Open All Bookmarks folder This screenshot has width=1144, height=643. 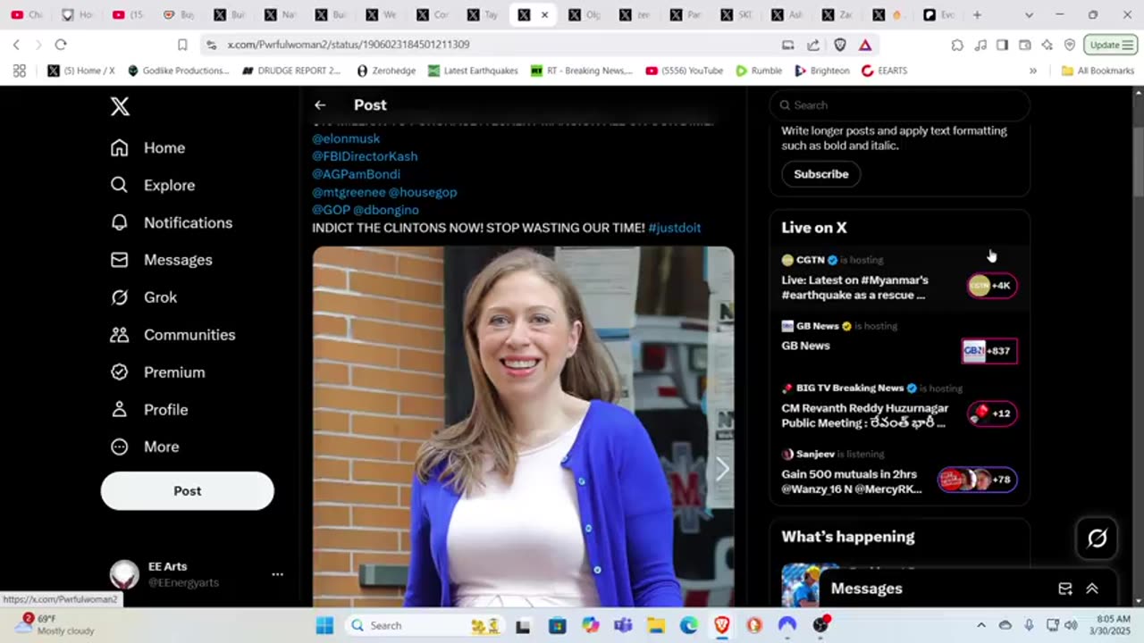click(x=1098, y=71)
